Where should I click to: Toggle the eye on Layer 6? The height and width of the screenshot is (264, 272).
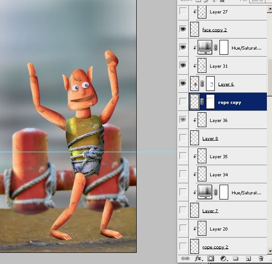click(x=183, y=83)
